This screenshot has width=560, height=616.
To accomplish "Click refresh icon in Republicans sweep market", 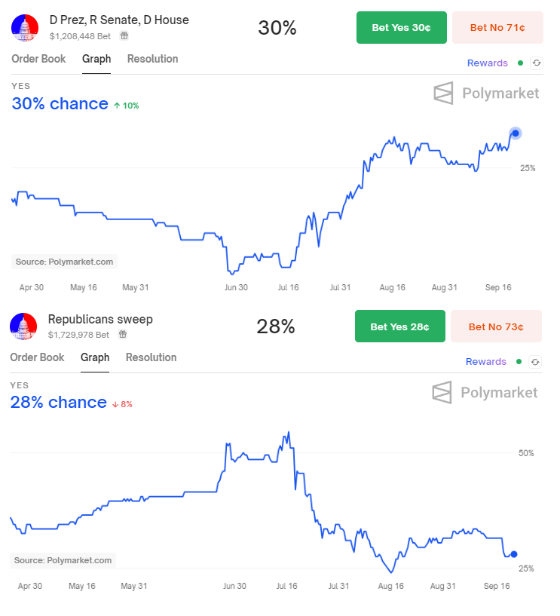I will point(535,362).
